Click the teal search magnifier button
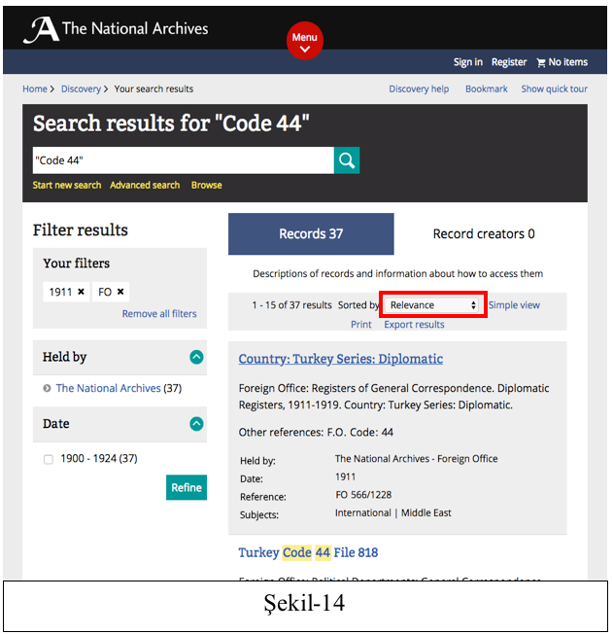This screenshot has height=634, width=613. [x=347, y=160]
